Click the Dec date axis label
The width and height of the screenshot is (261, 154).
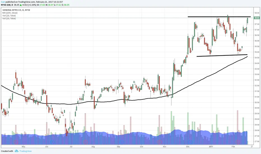(x=188, y=147)
